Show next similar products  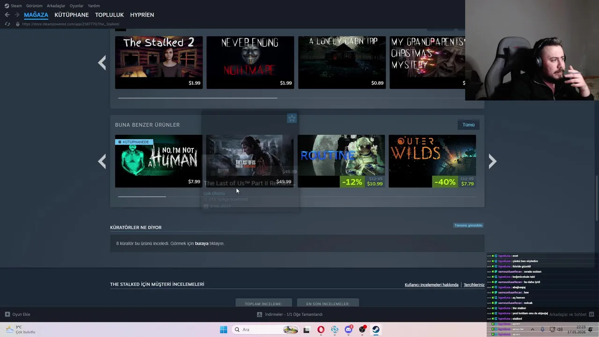point(492,161)
